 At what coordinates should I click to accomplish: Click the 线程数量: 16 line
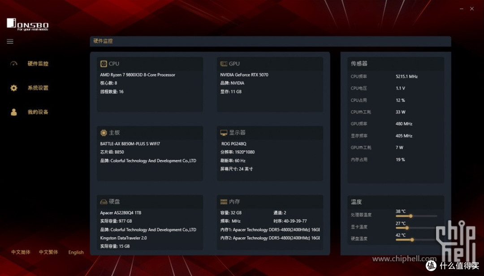[x=112, y=92]
